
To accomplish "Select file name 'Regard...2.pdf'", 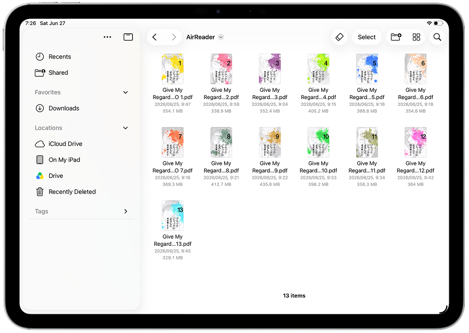I will tap(221, 98).
